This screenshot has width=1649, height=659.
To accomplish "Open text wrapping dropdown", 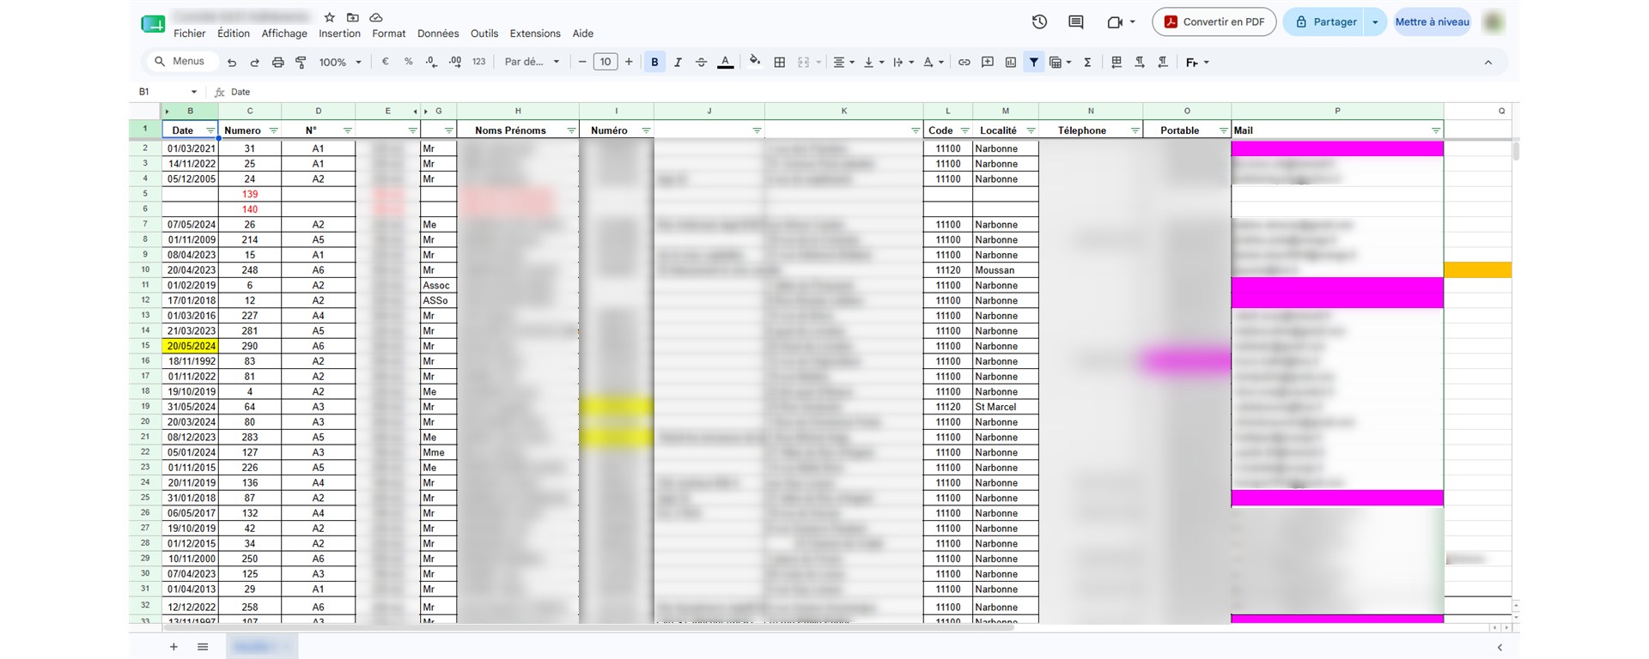I will click(903, 62).
